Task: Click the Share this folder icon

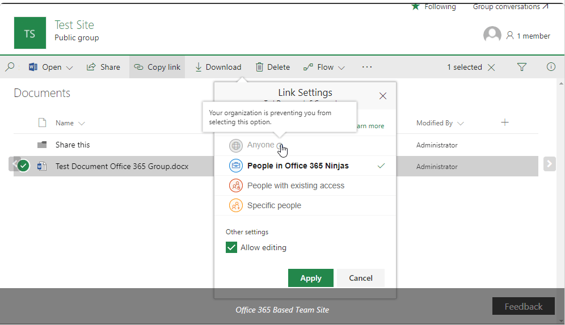Action: (x=42, y=145)
